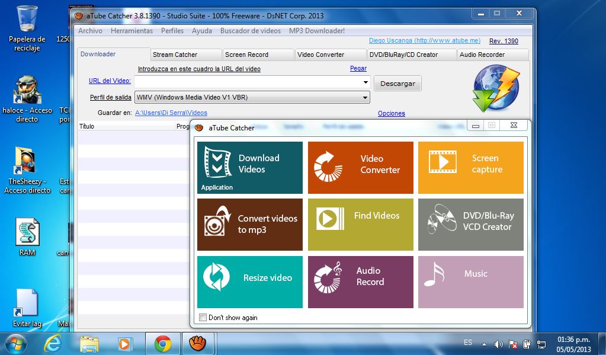Open the taskbar clock showing 01:36 p.m.

click(573, 344)
